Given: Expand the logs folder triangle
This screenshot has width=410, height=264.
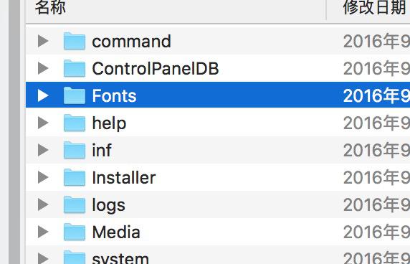Looking at the screenshot, I should pos(43,204).
